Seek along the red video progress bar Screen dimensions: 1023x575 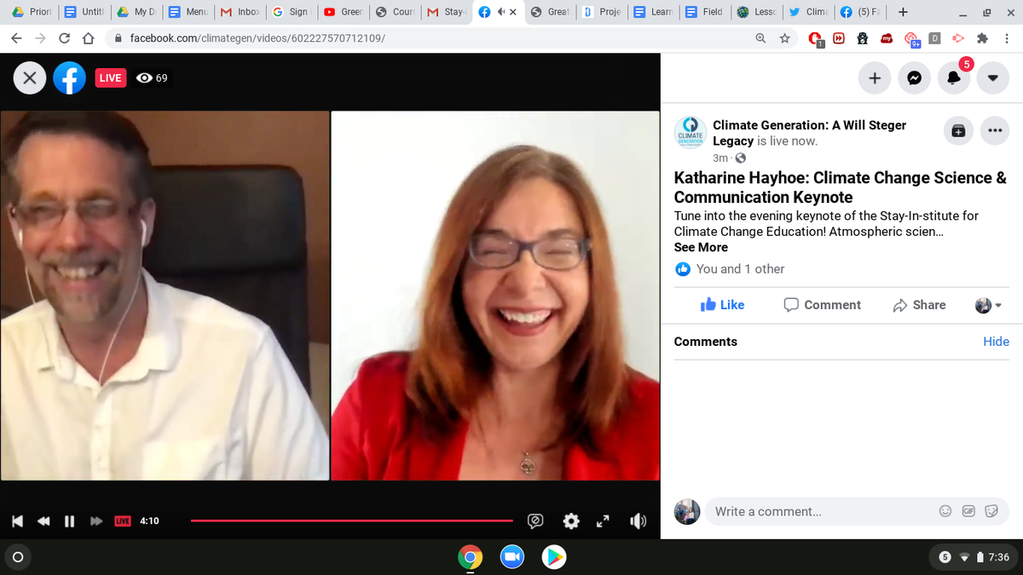pyautogui.click(x=352, y=520)
